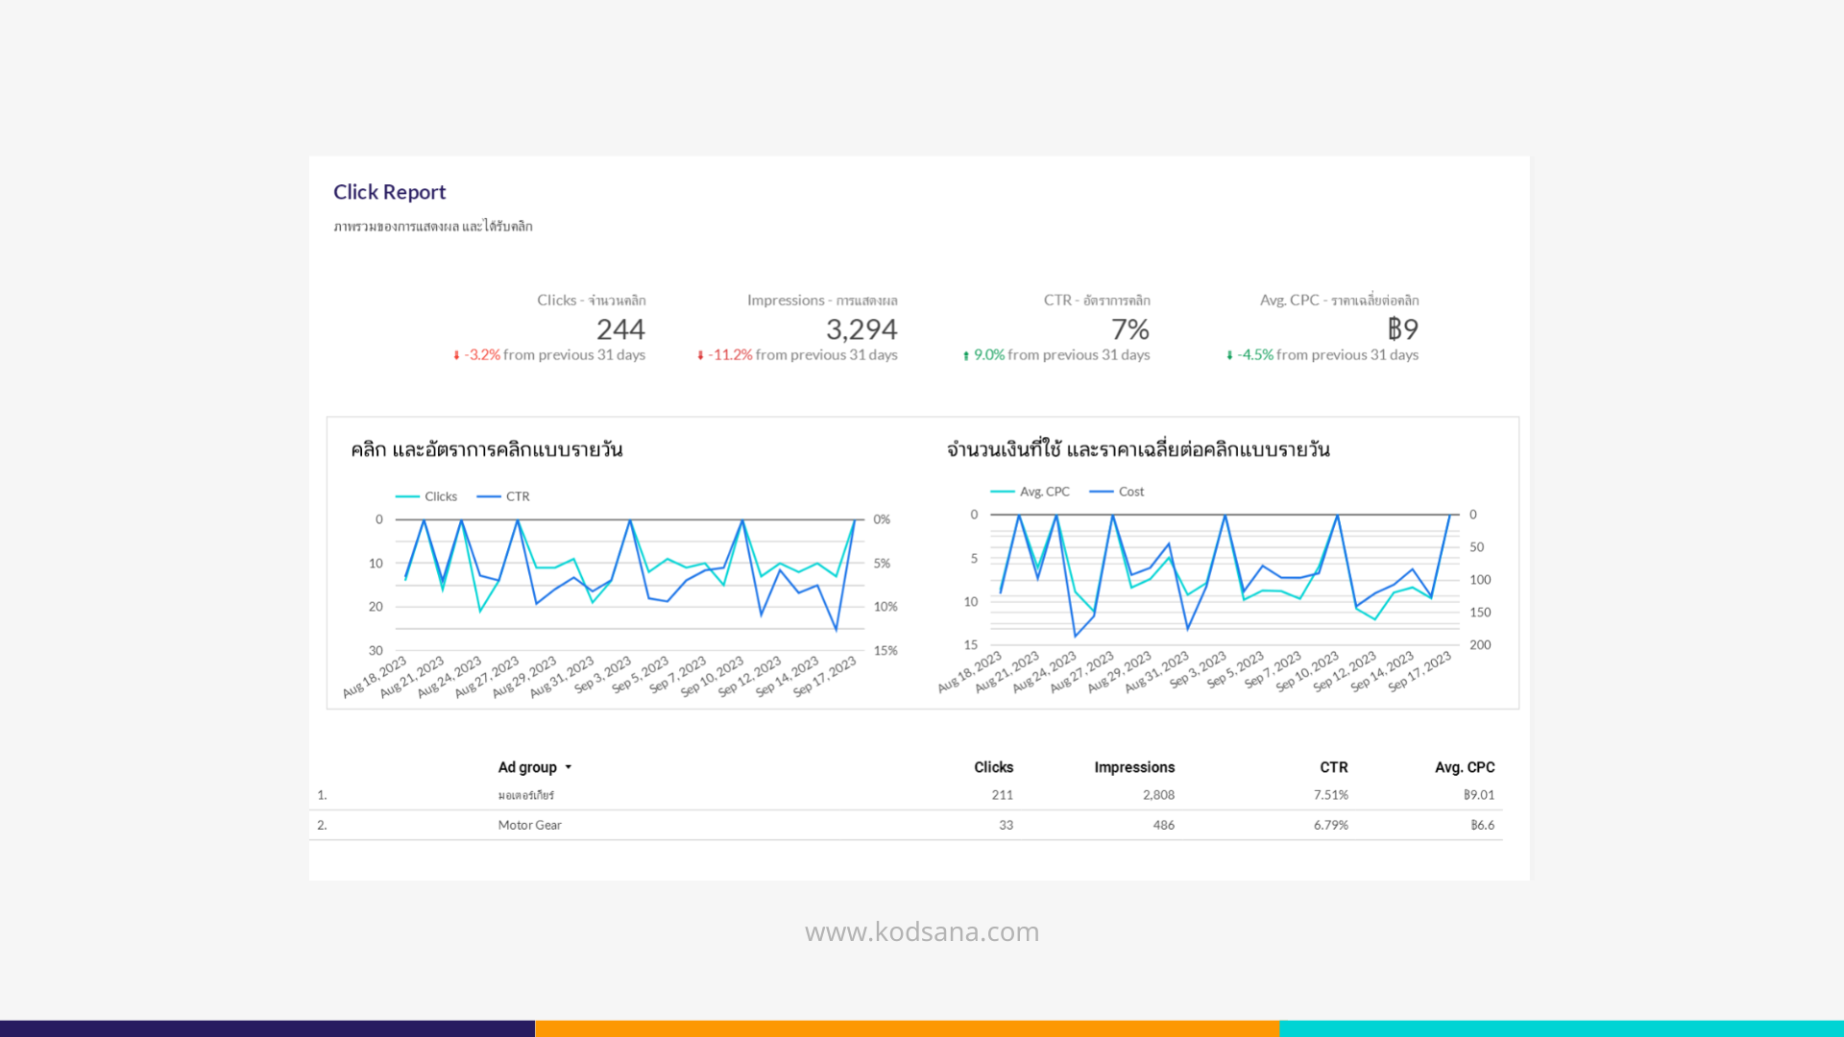The height and width of the screenshot is (1037, 1844).
Task: Sort table by Avg. CPC column header
Action: (1465, 767)
